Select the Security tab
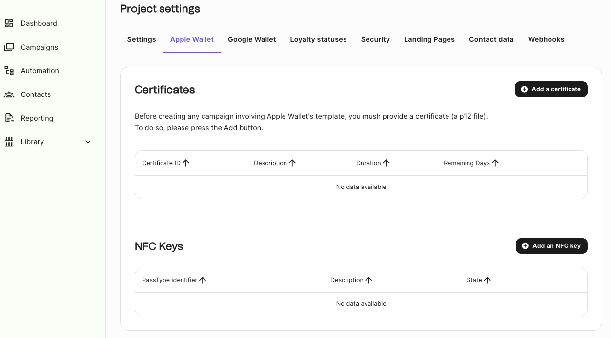Screen dimensions: 611x338 click(x=375, y=39)
